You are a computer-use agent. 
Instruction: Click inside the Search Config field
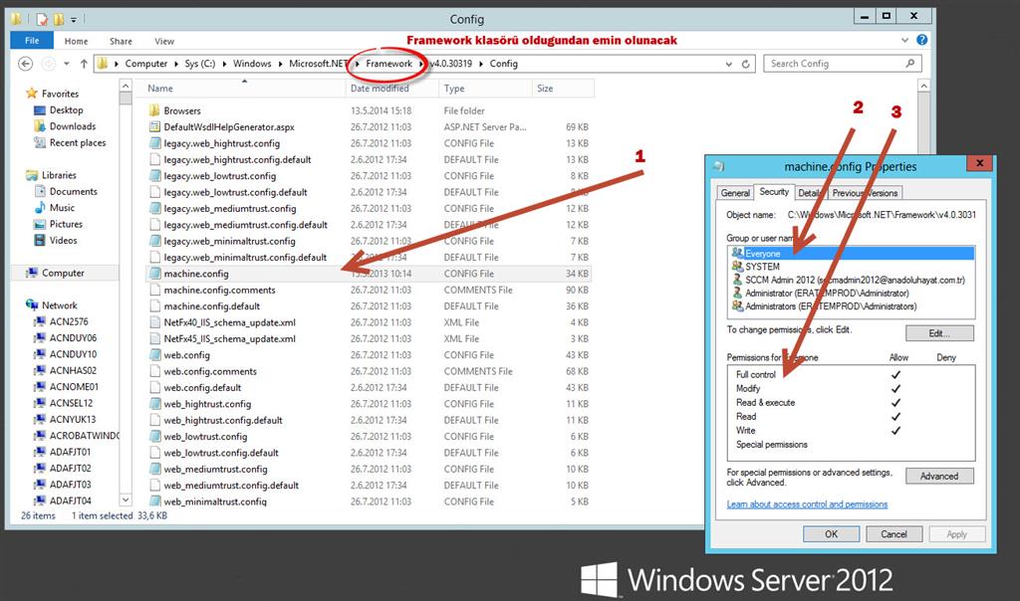pos(837,63)
